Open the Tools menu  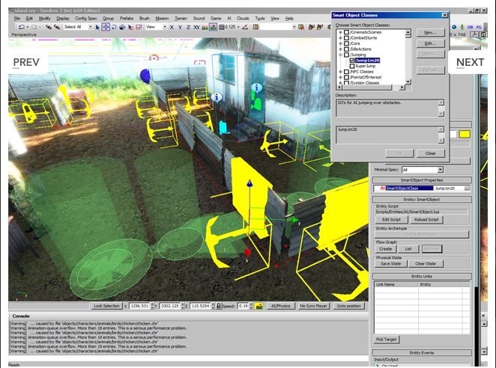coord(260,19)
